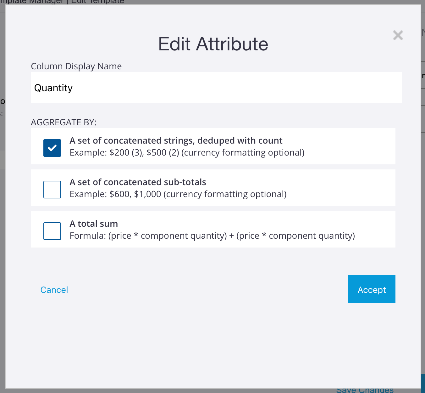Viewport: 425px width, 393px height.
Task: Check the 'A total sum' option
Action: click(x=52, y=231)
